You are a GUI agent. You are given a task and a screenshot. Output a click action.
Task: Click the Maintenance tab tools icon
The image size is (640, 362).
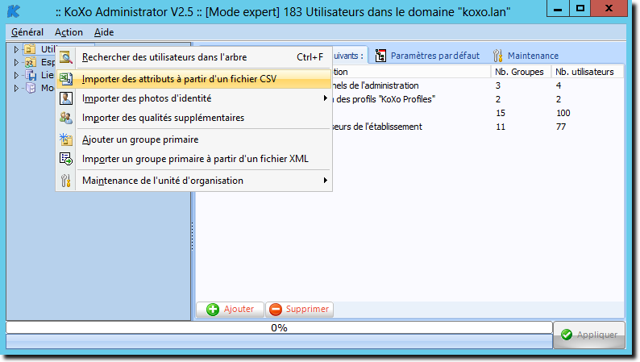497,56
